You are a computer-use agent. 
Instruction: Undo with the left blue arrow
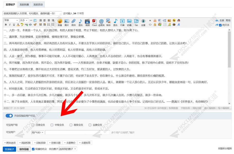tap(217, 20)
